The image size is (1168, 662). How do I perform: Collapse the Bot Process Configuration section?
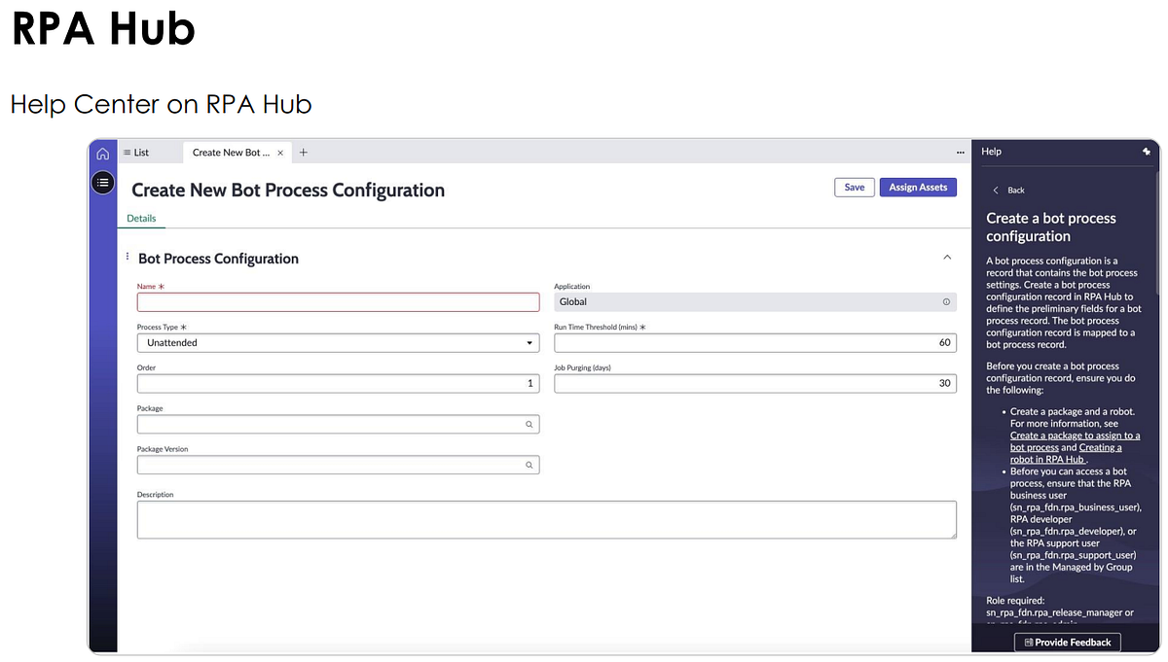[x=947, y=257]
